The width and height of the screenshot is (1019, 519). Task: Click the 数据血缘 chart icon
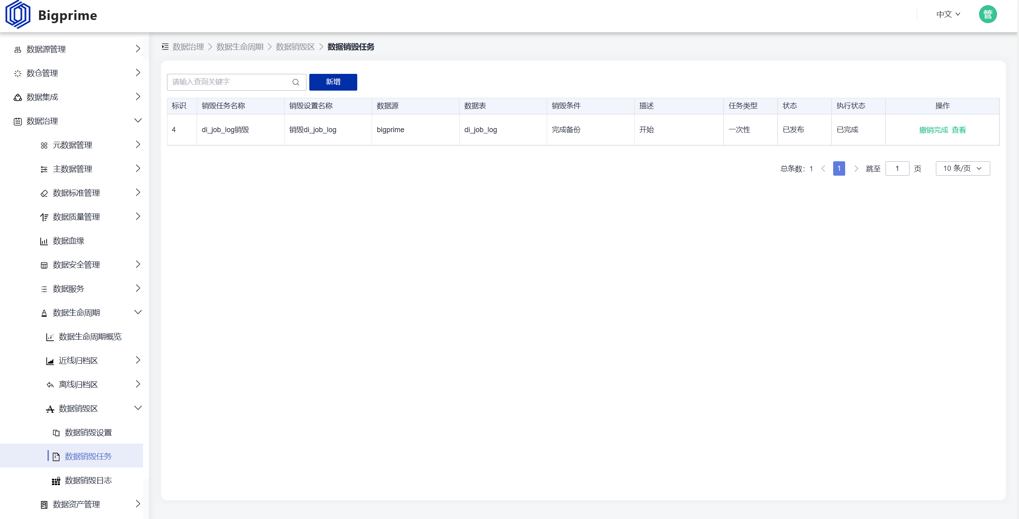pyautogui.click(x=44, y=241)
